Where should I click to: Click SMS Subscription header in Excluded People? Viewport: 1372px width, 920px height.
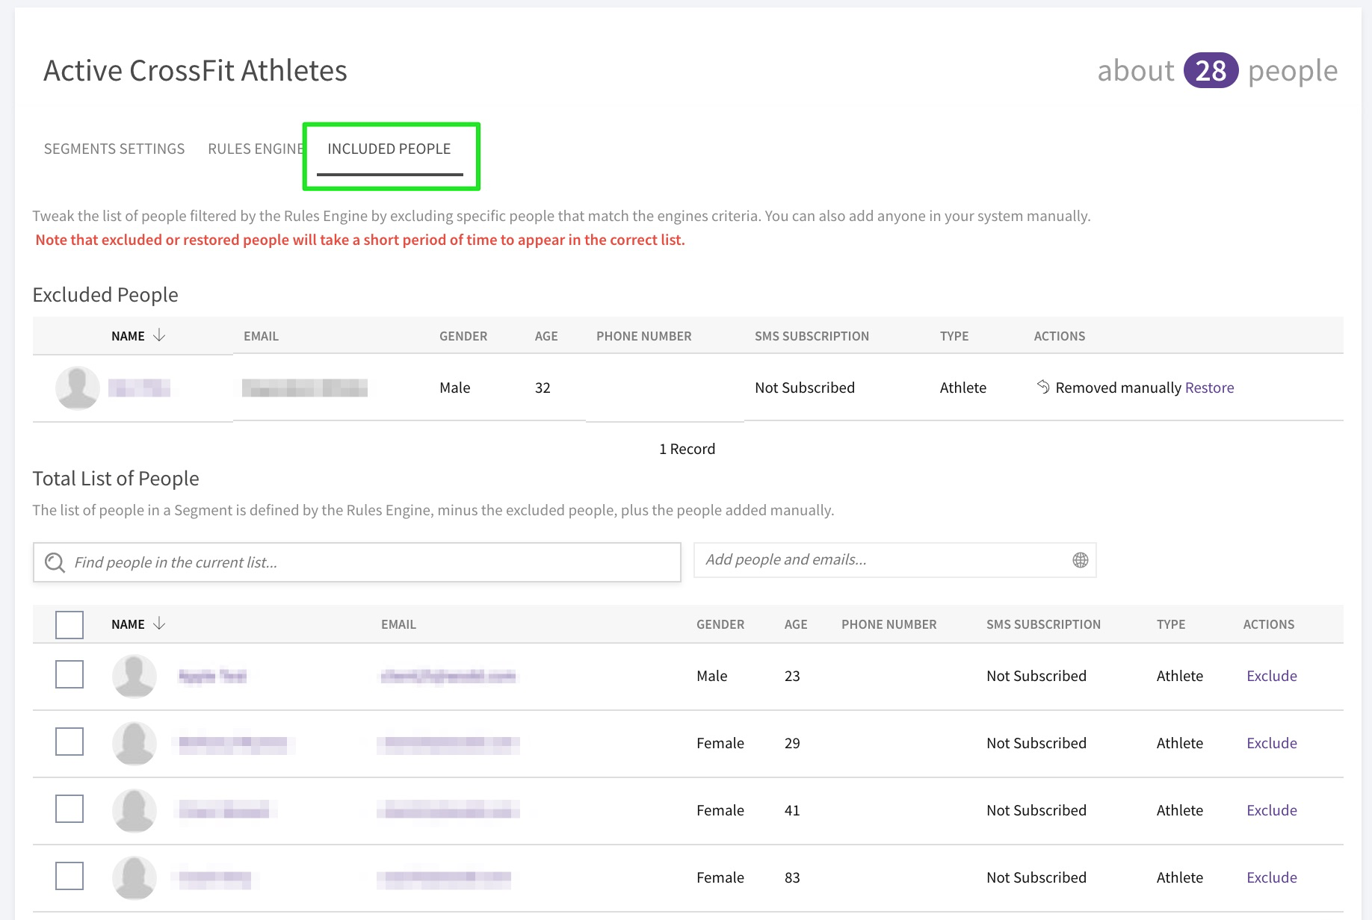[812, 336]
